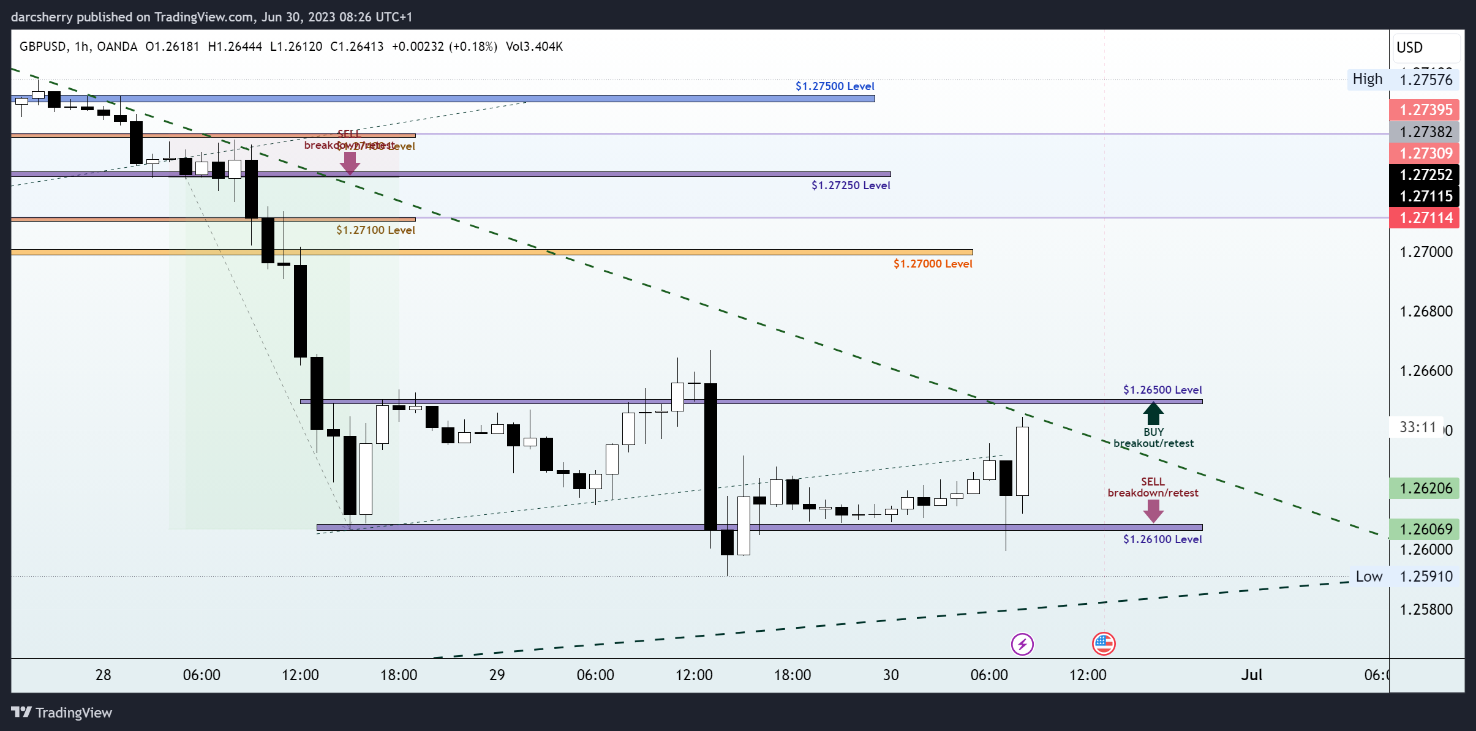1476x731 pixels.
Task: Click the +0.00232 (+0.18%) change value
Action: (445, 47)
